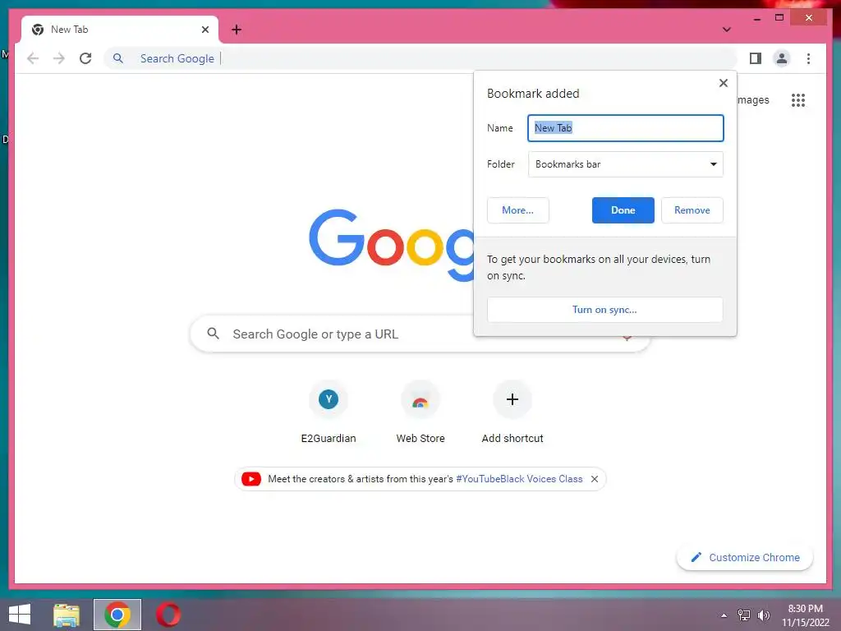Open File Explorer from taskbar
The width and height of the screenshot is (841, 631).
coord(67,615)
